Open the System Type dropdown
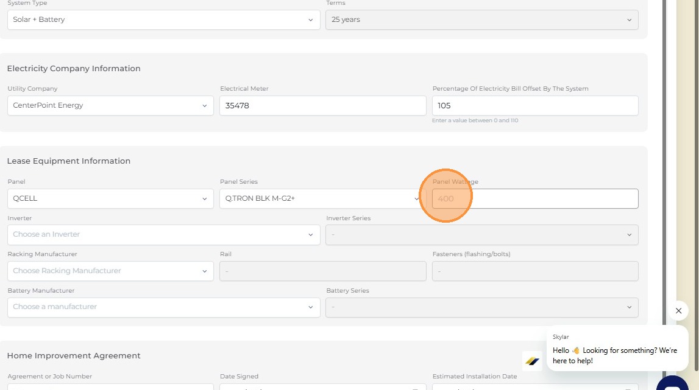This screenshot has width=699, height=390. click(163, 19)
